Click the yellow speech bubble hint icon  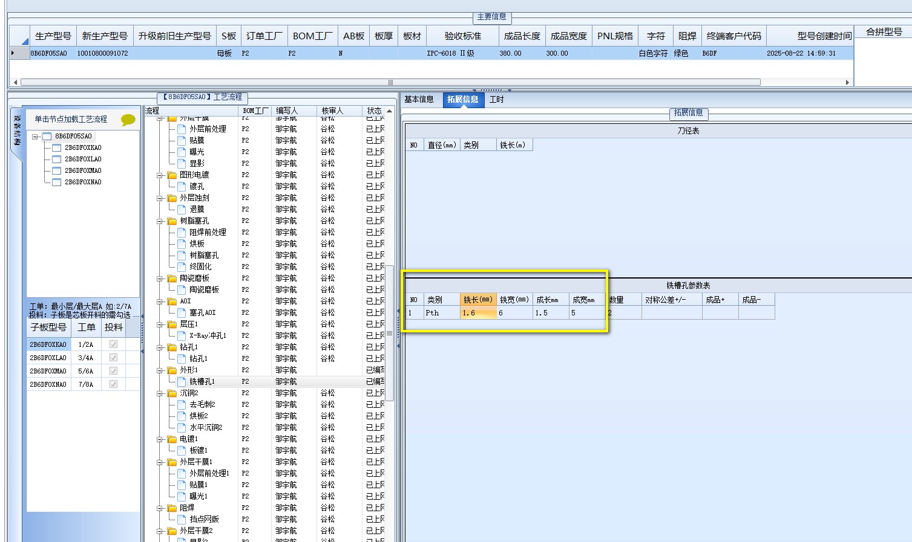pyautogui.click(x=128, y=120)
